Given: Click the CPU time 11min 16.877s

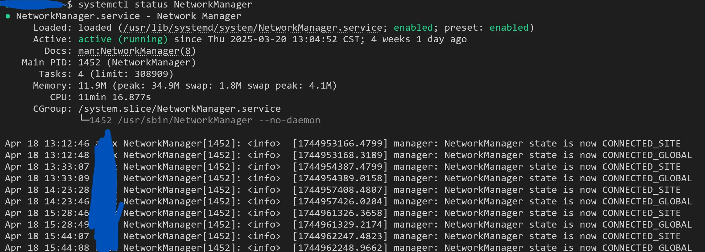Looking at the screenshot, I should (x=115, y=97).
